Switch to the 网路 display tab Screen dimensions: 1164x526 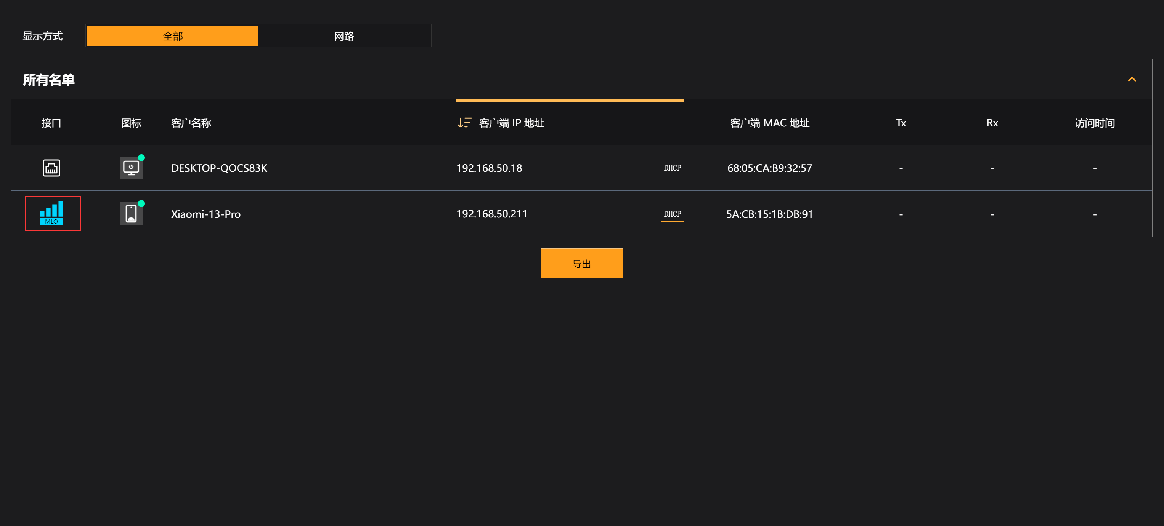click(344, 36)
